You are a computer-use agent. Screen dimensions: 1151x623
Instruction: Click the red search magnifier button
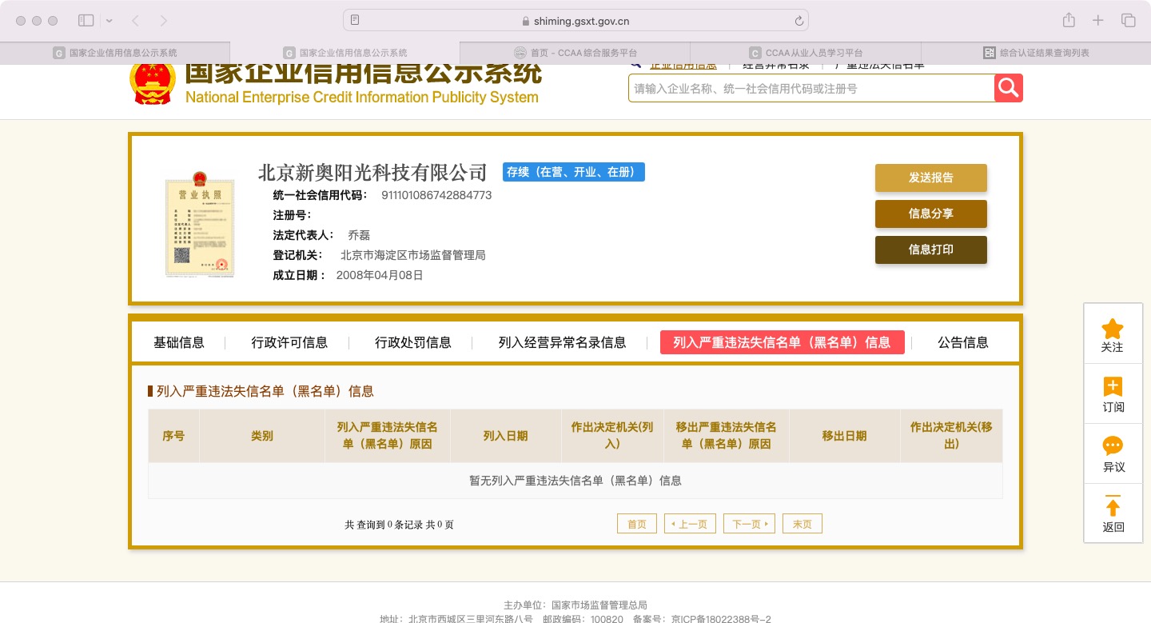pyautogui.click(x=1009, y=88)
